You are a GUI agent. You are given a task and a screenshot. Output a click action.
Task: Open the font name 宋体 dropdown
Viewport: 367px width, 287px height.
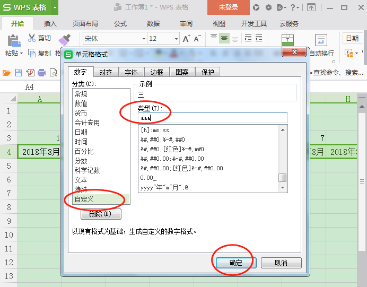pyautogui.click(x=143, y=39)
